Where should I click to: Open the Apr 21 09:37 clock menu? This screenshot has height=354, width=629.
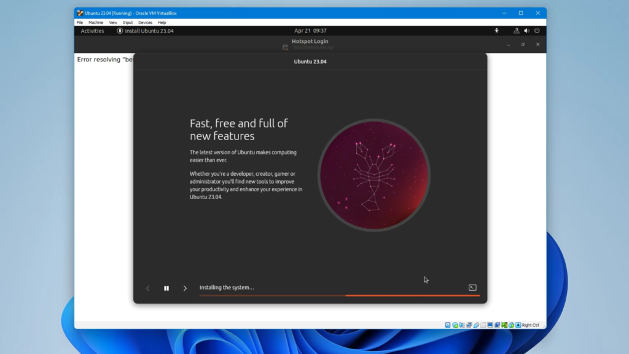click(310, 31)
